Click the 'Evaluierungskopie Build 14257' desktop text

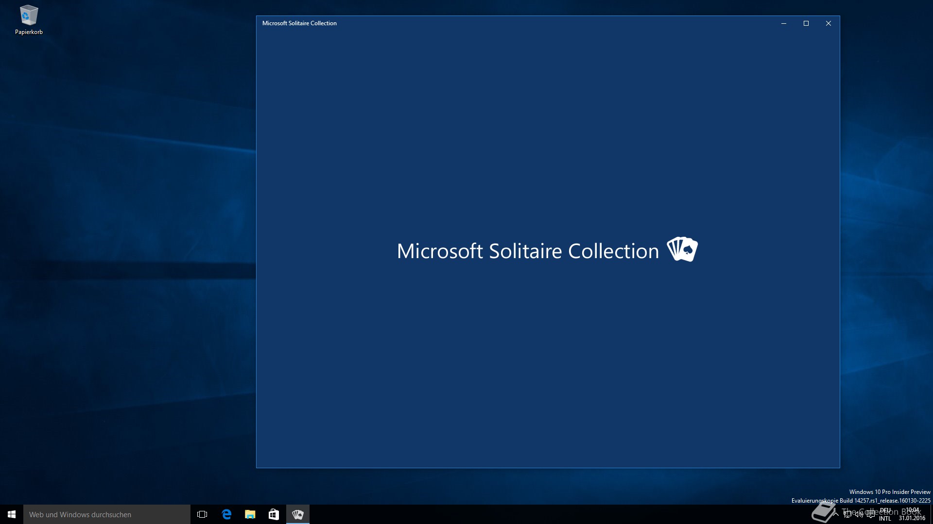861,501
